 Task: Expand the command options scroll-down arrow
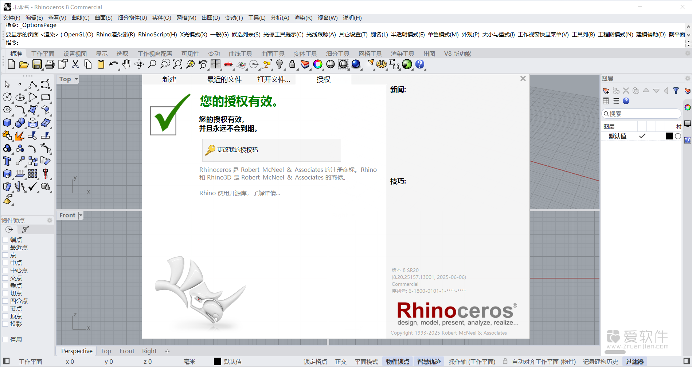(688, 35)
